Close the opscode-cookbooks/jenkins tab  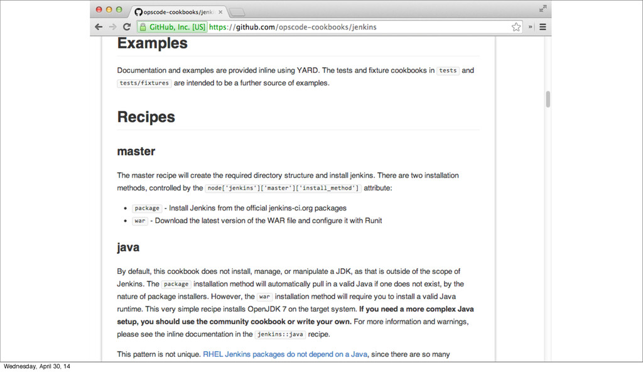pyautogui.click(x=220, y=12)
